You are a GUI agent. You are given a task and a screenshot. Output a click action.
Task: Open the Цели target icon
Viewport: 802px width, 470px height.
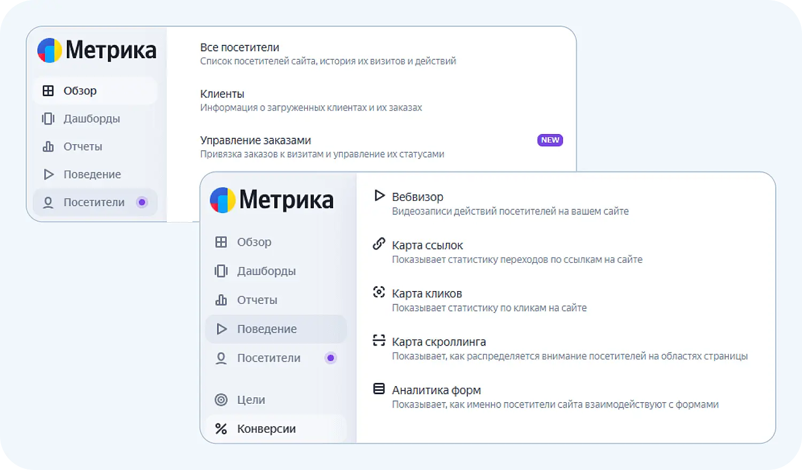click(221, 399)
